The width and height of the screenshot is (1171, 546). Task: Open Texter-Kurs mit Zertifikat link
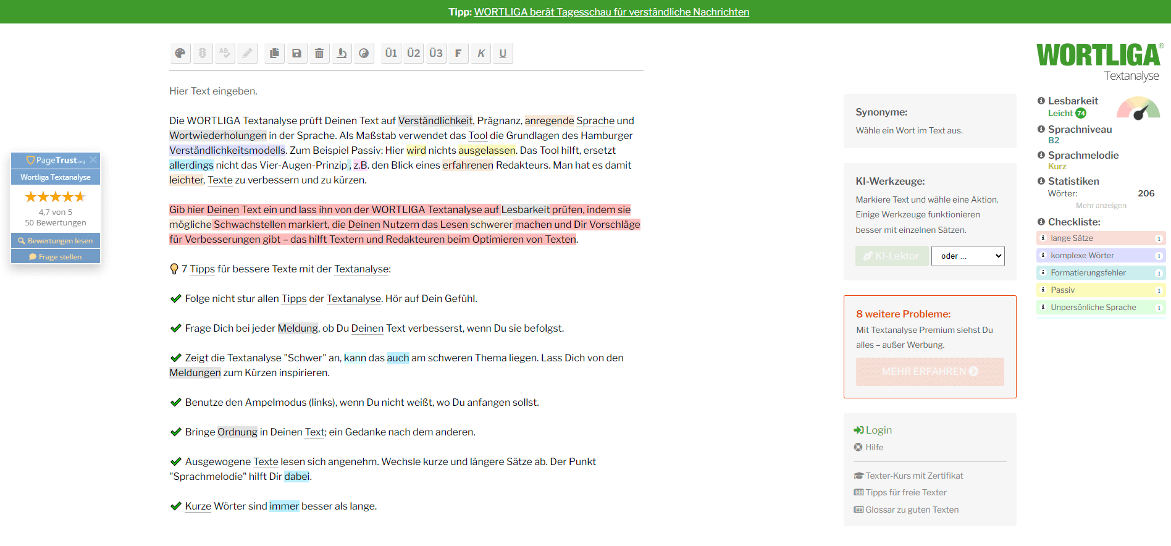909,476
